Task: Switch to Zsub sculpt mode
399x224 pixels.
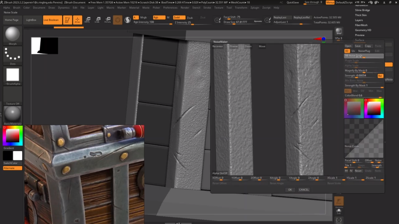Action: [x=190, y=18]
